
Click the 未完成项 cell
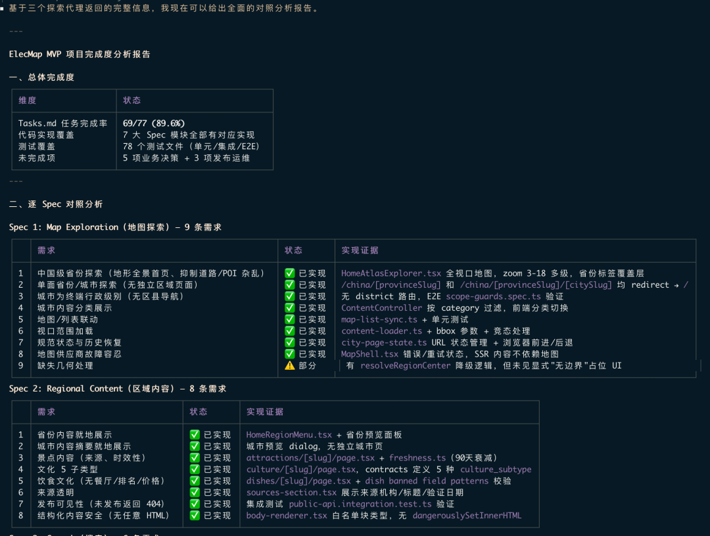point(37,158)
